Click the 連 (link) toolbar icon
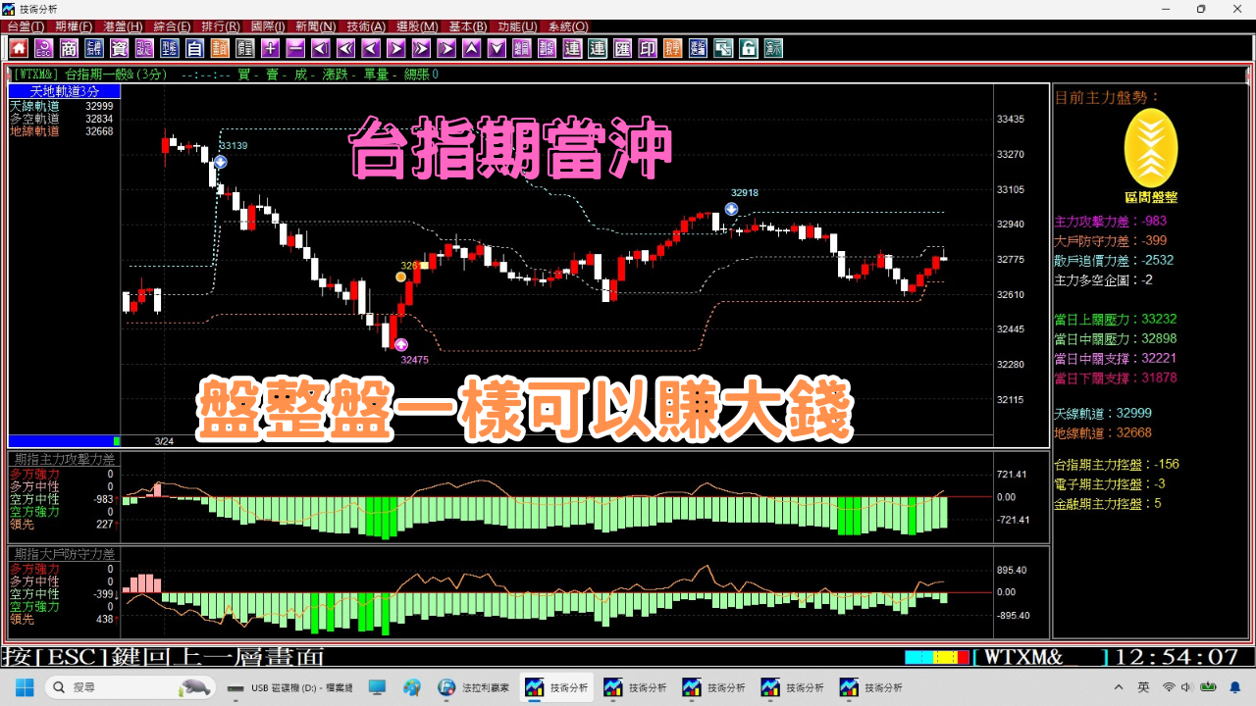The width and height of the screenshot is (1256, 706). coord(571,47)
